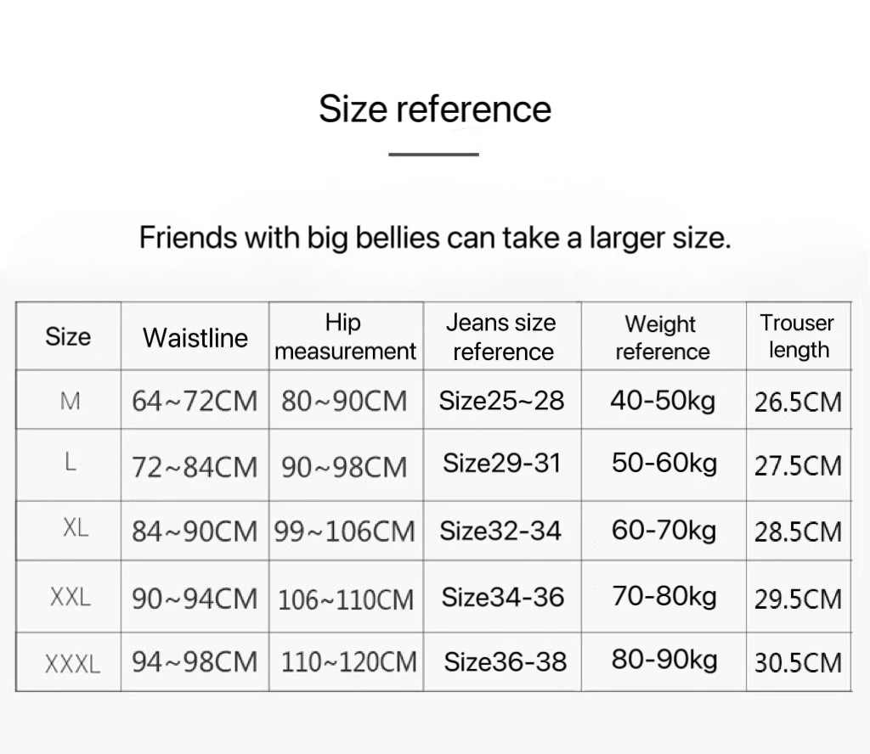
Task: Click the Size32-34 jeans cell
Action: pos(500,532)
